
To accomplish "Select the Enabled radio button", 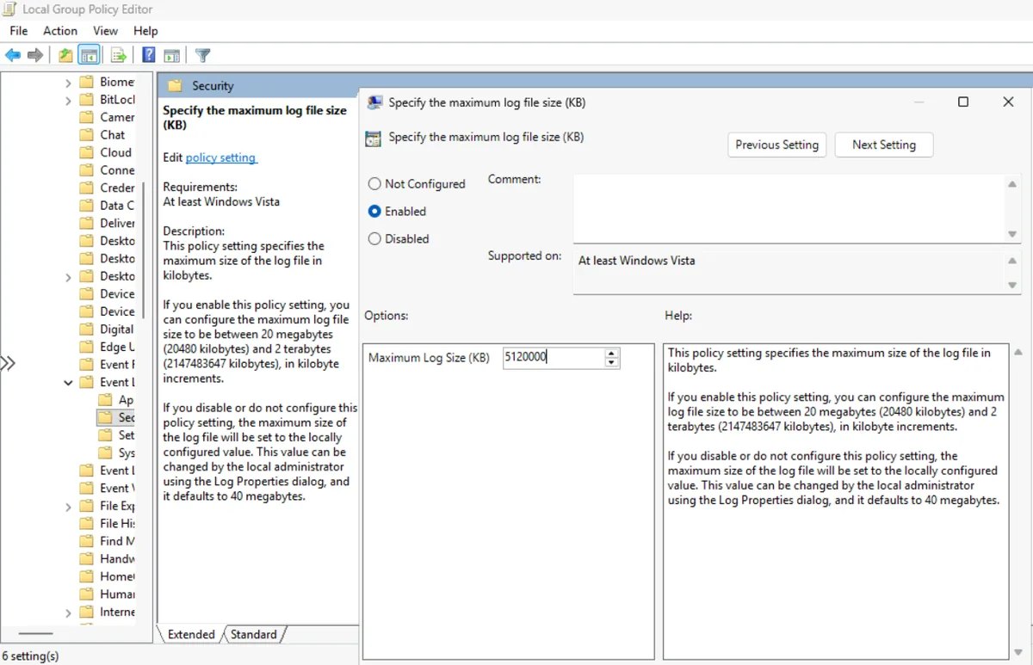I will tap(374, 212).
